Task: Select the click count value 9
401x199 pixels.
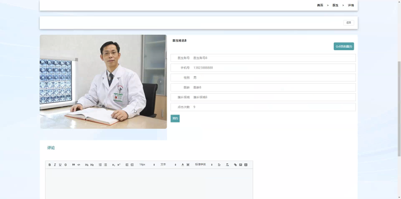Action: [194, 107]
